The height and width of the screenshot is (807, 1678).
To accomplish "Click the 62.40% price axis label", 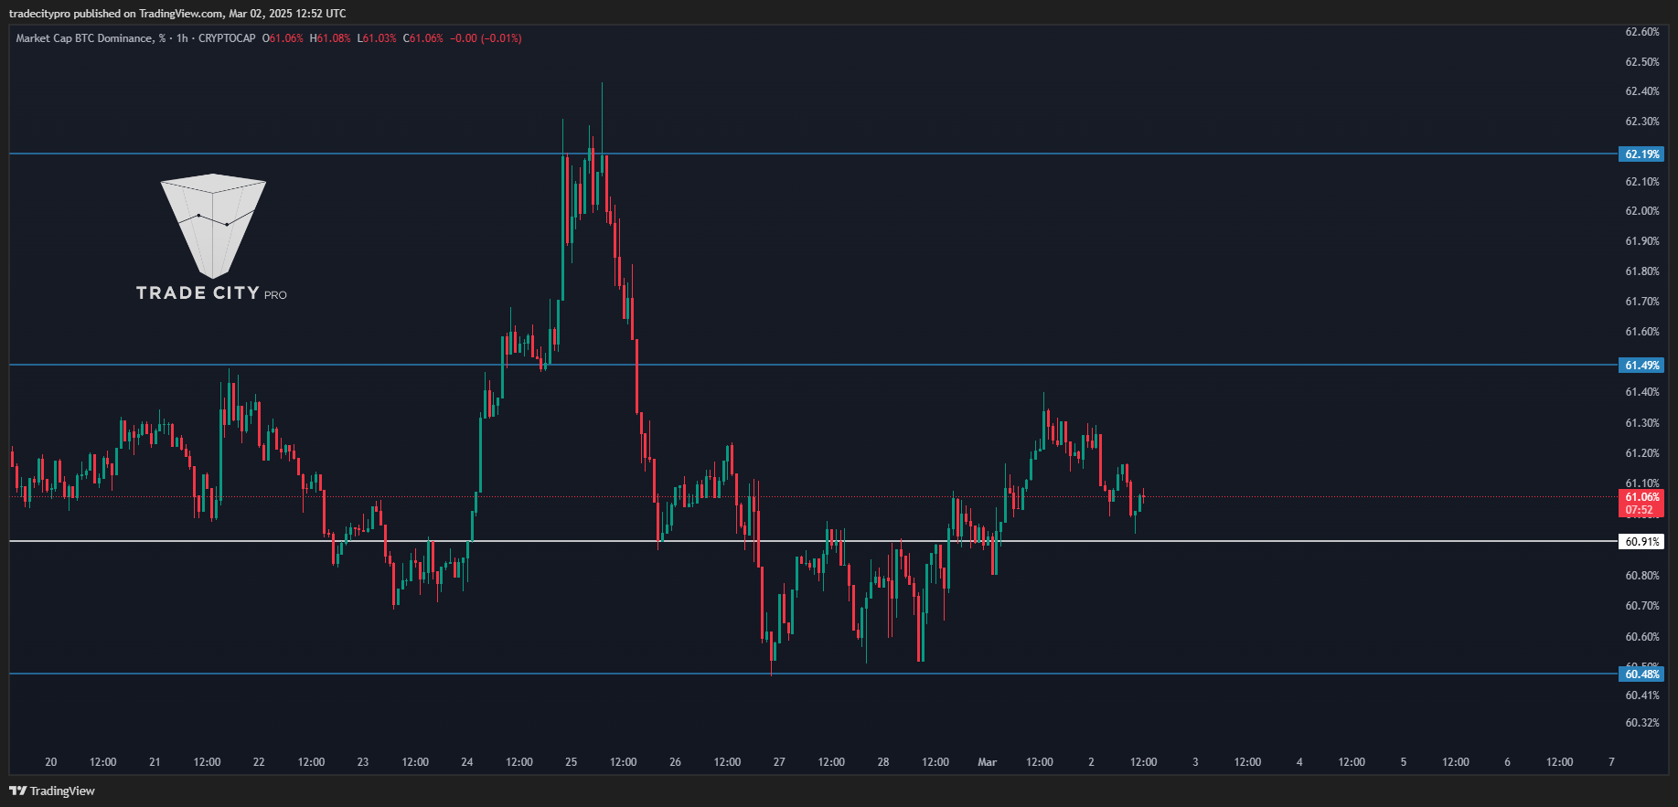I will tap(1642, 91).
